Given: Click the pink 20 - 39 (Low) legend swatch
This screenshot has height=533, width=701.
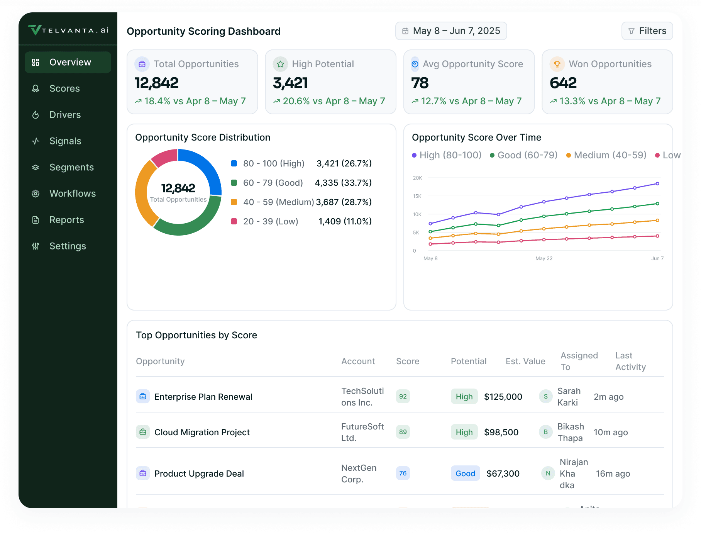Looking at the screenshot, I should [x=234, y=221].
